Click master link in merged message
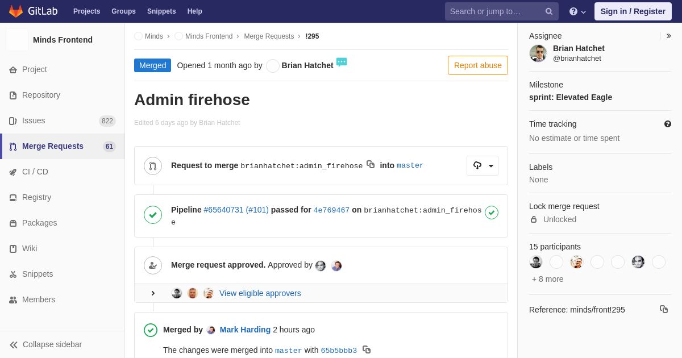Screen dimensions: 682x358 pyautogui.click(x=289, y=351)
